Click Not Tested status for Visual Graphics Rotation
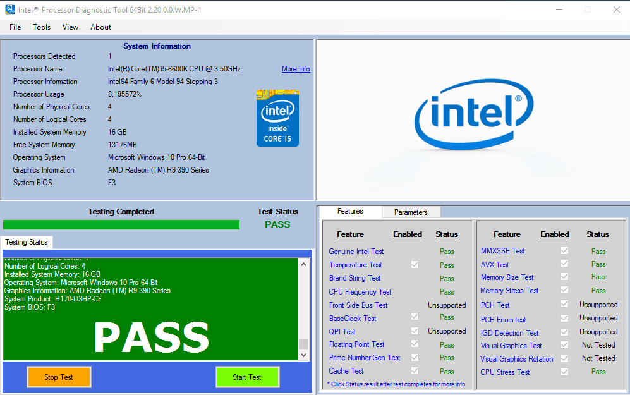Screen dimensions: 630x395 click(x=598, y=358)
